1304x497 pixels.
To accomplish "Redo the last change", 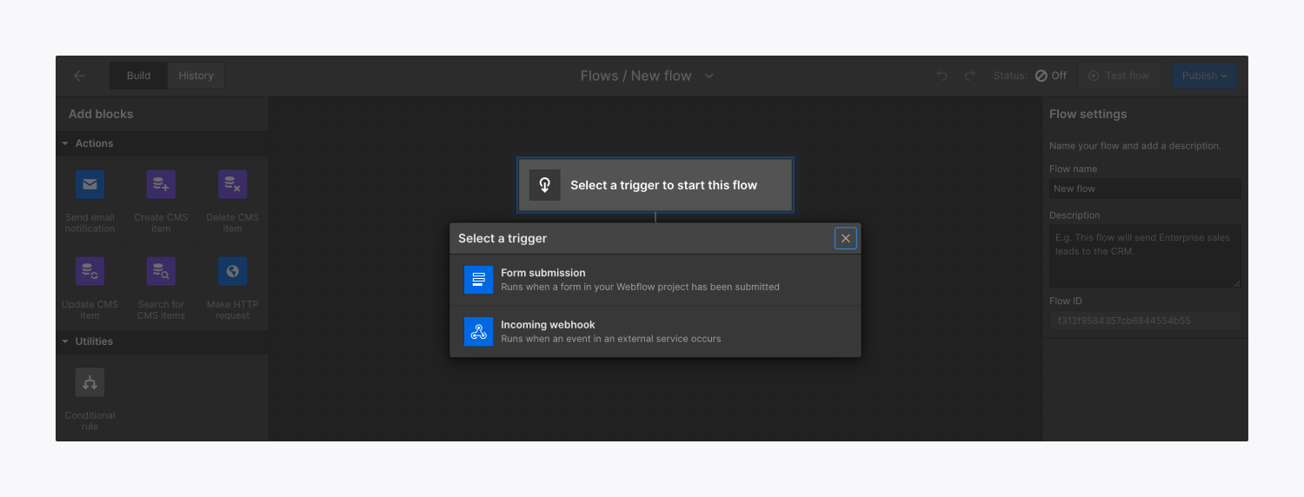I will click(970, 76).
